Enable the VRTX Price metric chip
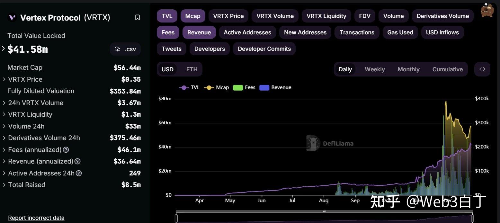The width and height of the screenshot is (500, 223). (x=228, y=16)
